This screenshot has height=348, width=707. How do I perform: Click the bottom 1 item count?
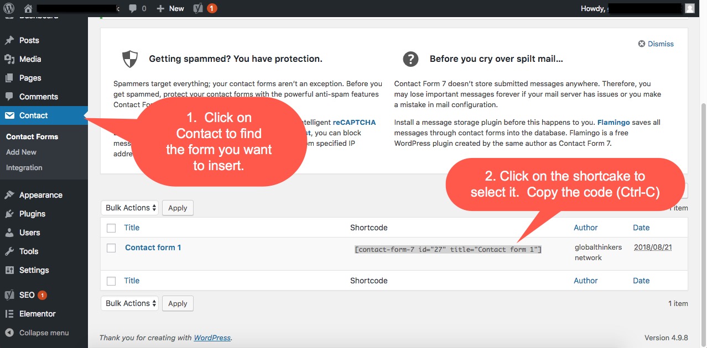[678, 303]
